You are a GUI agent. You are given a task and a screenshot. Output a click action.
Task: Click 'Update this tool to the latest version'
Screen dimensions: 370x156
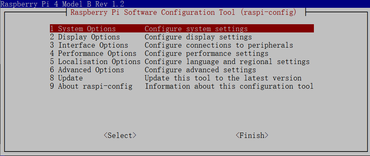pyautogui.click(x=223, y=78)
